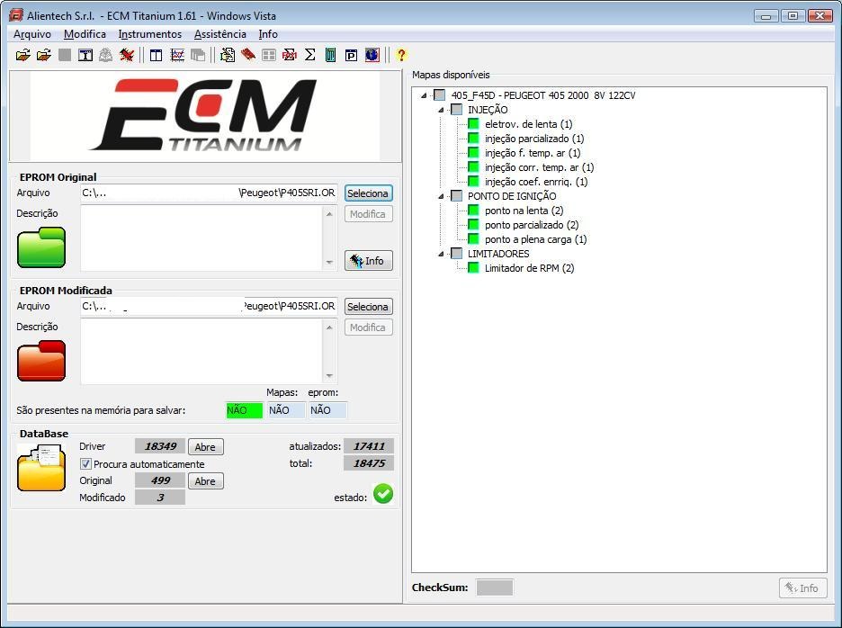Click the red crossed-out tool toolbar icon

(x=127, y=55)
